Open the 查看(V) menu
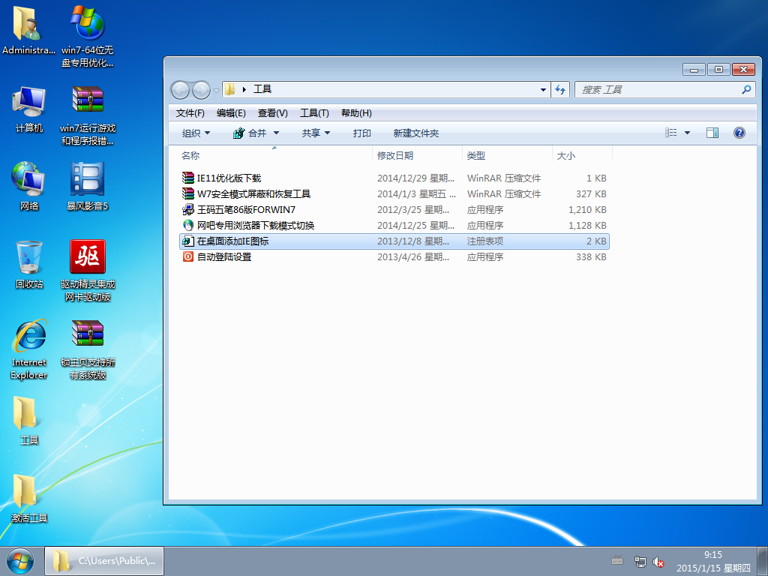This screenshot has width=768, height=576. point(272,113)
